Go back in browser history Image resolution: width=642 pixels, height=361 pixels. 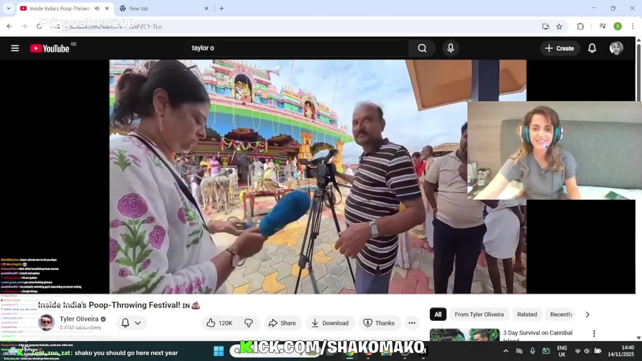[9, 26]
